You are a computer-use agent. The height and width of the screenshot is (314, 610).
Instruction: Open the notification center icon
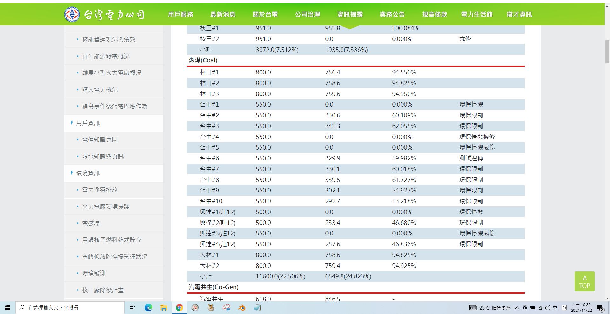(600, 308)
